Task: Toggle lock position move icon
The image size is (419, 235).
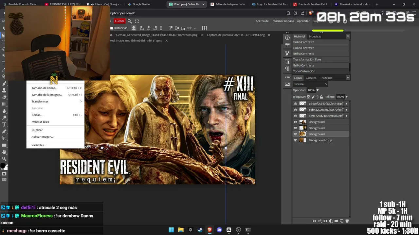Action: click(317, 97)
